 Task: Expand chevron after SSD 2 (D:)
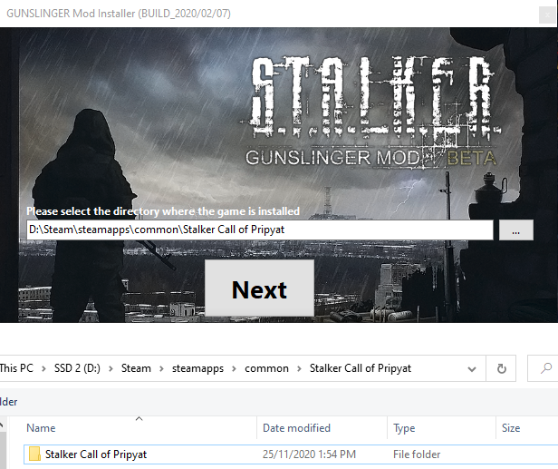coord(111,368)
